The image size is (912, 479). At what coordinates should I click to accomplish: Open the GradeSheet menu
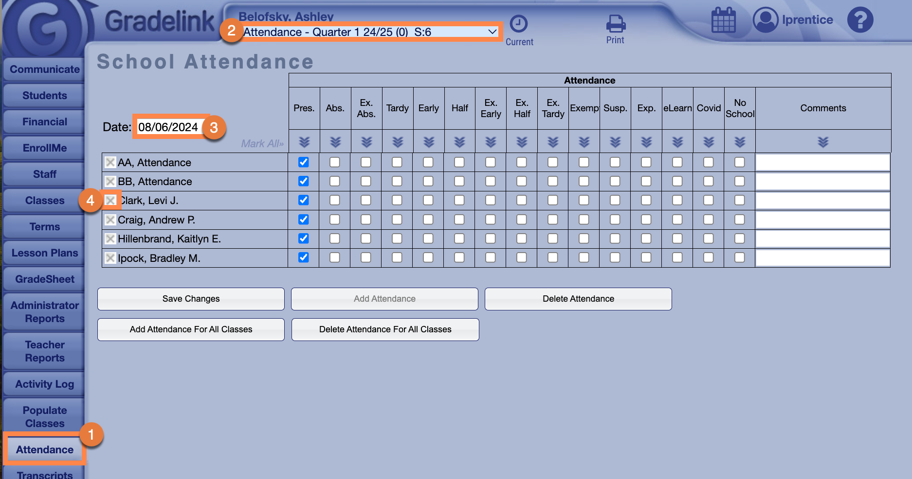click(44, 279)
